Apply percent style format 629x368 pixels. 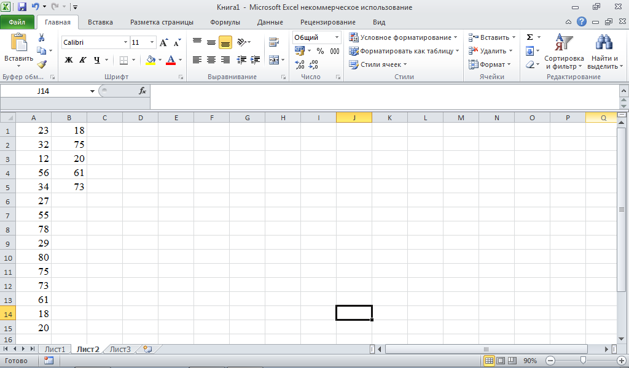click(320, 51)
